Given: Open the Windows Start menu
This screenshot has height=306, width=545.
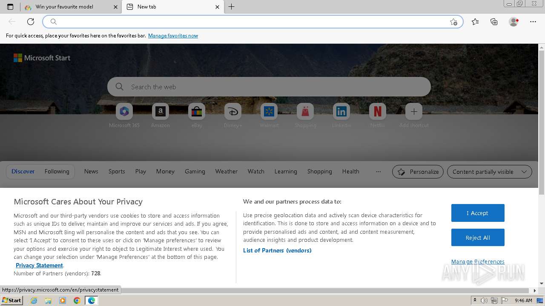Looking at the screenshot, I should pyautogui.click(x=11, y=300).
